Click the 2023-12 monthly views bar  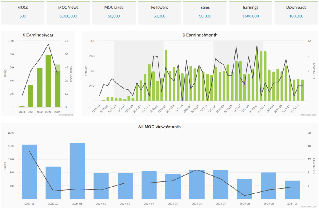(53, 183)
